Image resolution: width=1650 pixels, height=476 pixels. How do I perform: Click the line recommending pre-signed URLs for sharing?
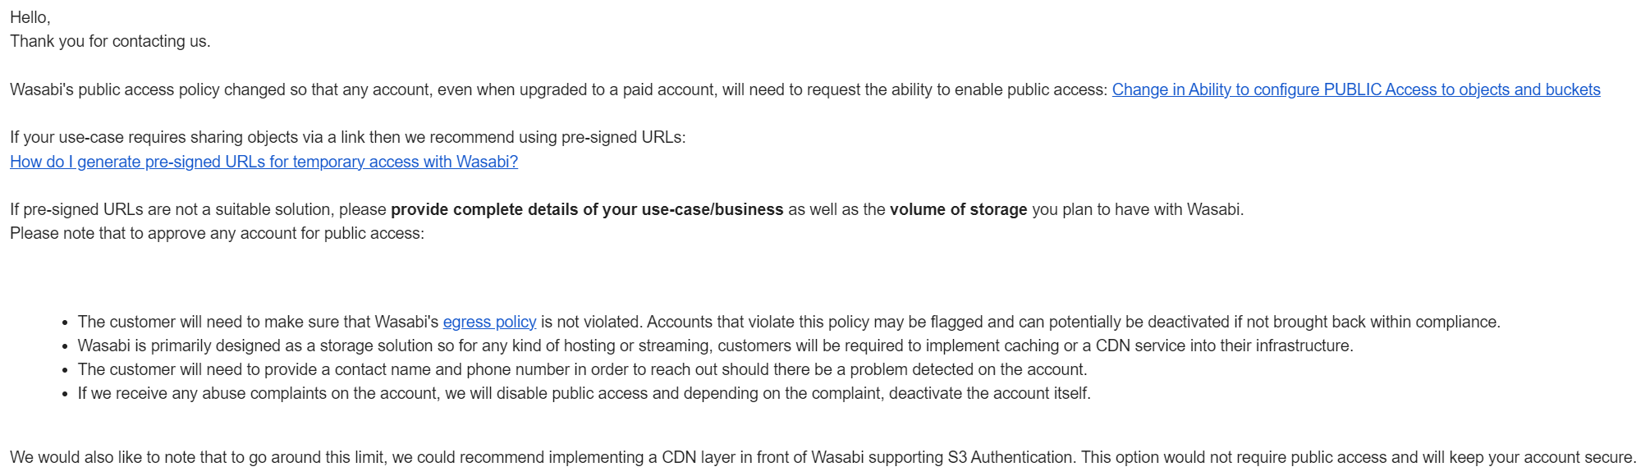(x=347, y=137)
